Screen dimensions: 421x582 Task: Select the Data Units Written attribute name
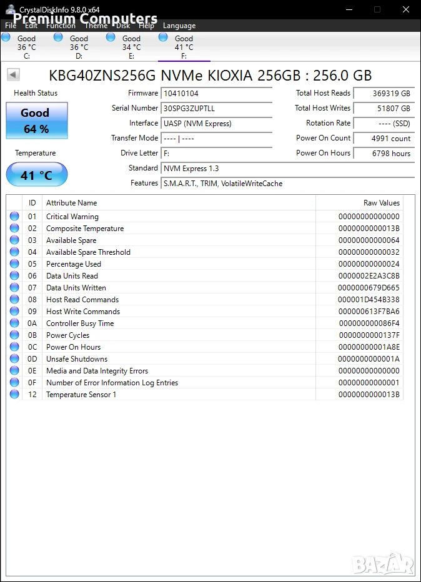76,288
